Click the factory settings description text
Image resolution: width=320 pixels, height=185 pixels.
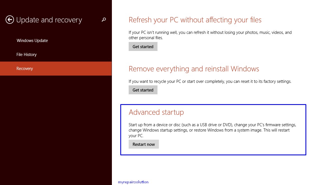[210, 81]
